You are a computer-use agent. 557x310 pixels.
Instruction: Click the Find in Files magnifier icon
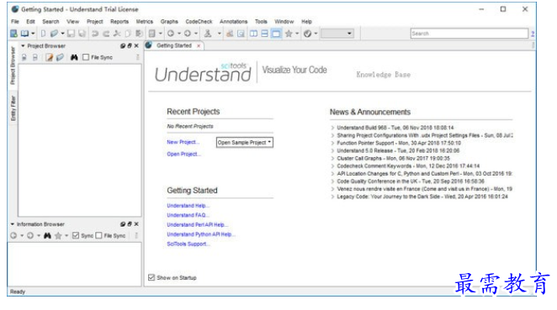pos(241,34)
